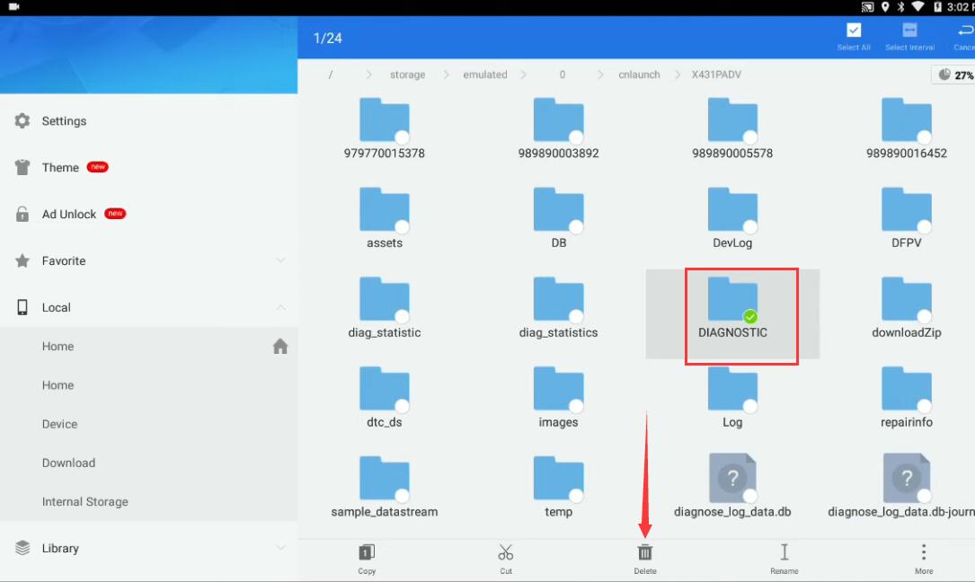Tap the Delete trash icon
Image resolution: width=975 pixels, height=582 pixels.
pyautogui.click(x=645, y=553)
